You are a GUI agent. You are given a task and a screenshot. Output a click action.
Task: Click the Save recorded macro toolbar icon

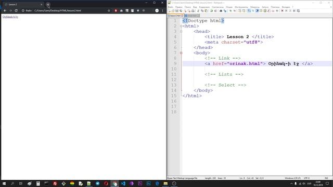tap(298, 11)
